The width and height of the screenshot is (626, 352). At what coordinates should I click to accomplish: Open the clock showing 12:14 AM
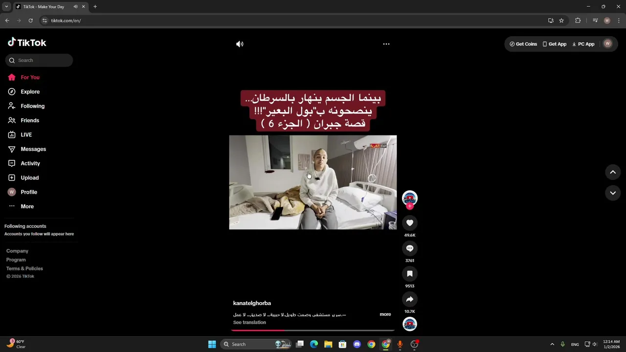(x=611, y=344)
